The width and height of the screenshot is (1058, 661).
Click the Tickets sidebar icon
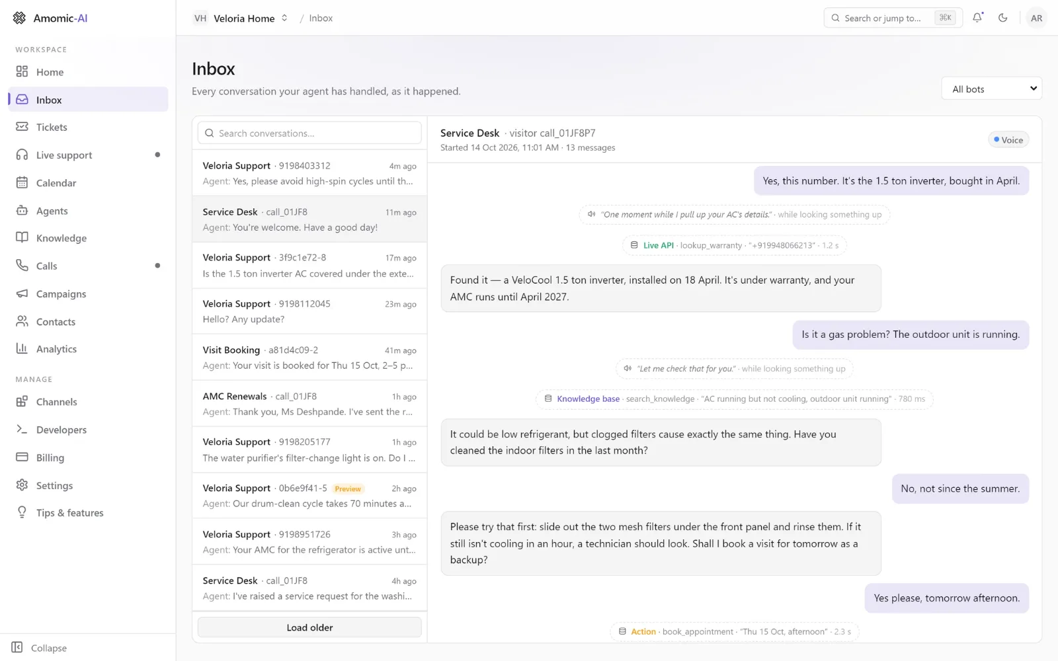(x=22, y=127)
